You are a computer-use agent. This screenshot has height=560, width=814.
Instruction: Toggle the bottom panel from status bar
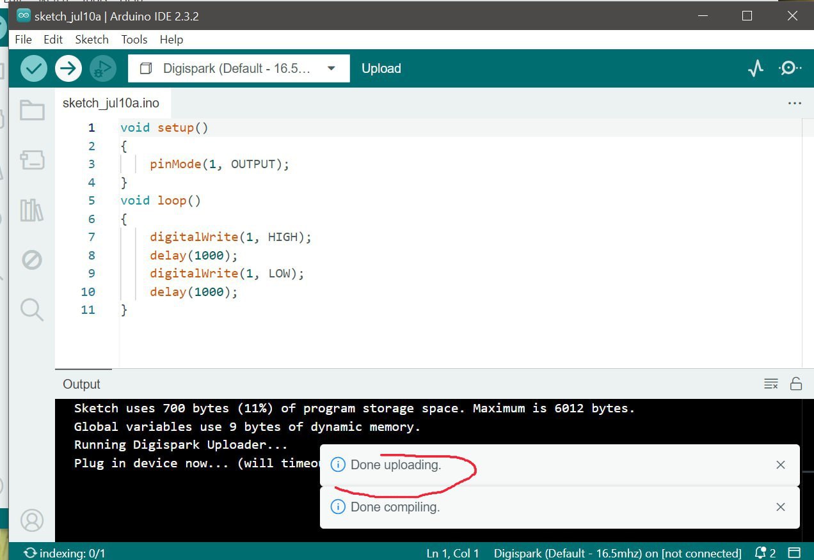794,552
